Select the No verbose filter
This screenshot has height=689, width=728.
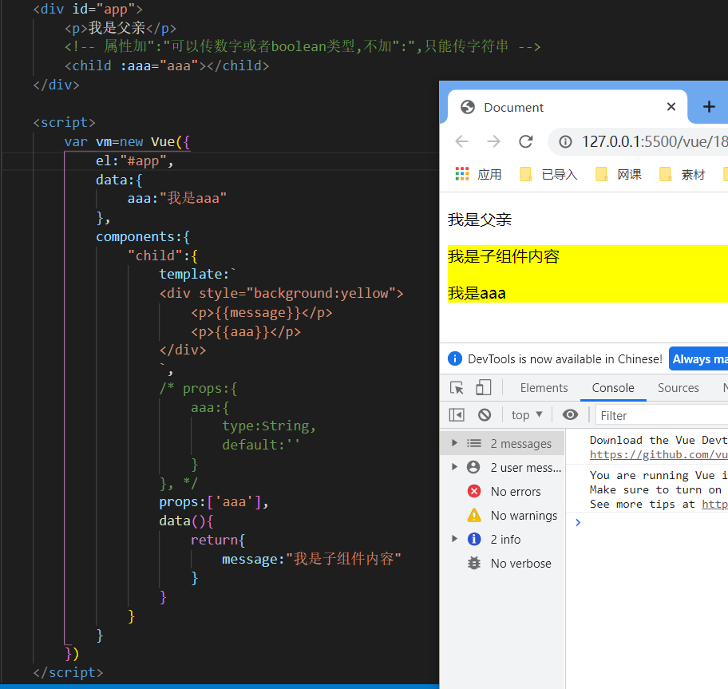pos(502,563)
